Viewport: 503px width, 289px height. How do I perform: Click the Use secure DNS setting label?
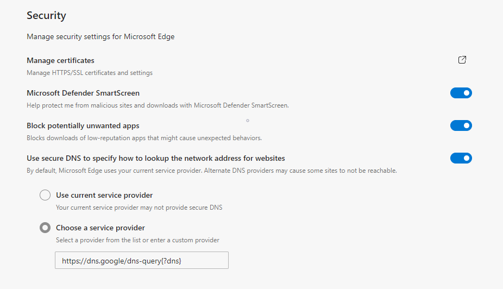[x=156, y=158]
